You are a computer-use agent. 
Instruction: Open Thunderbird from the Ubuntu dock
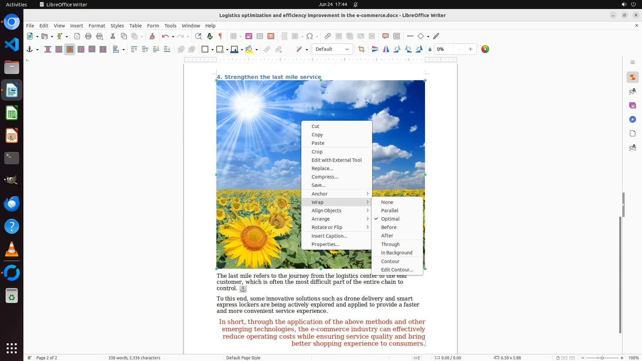pyautogui.click(x=12, y=204)
